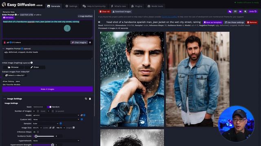Open the Help & Community tab

tap(94, 6)
